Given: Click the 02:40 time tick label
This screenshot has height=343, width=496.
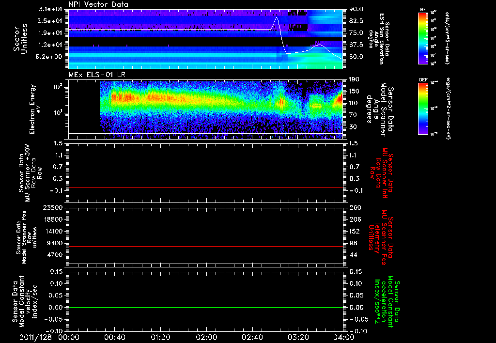Looking at the screenshot, I should pyautogui.click(x=252, y=337).
